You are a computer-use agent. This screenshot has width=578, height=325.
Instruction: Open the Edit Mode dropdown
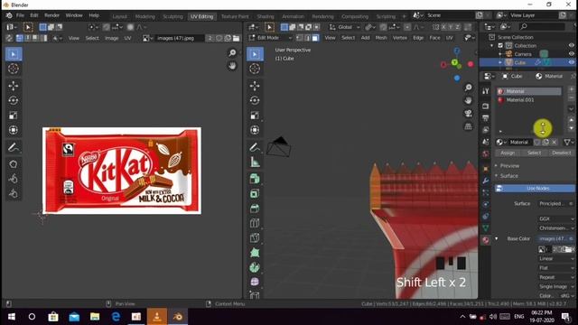pos(270,38)
